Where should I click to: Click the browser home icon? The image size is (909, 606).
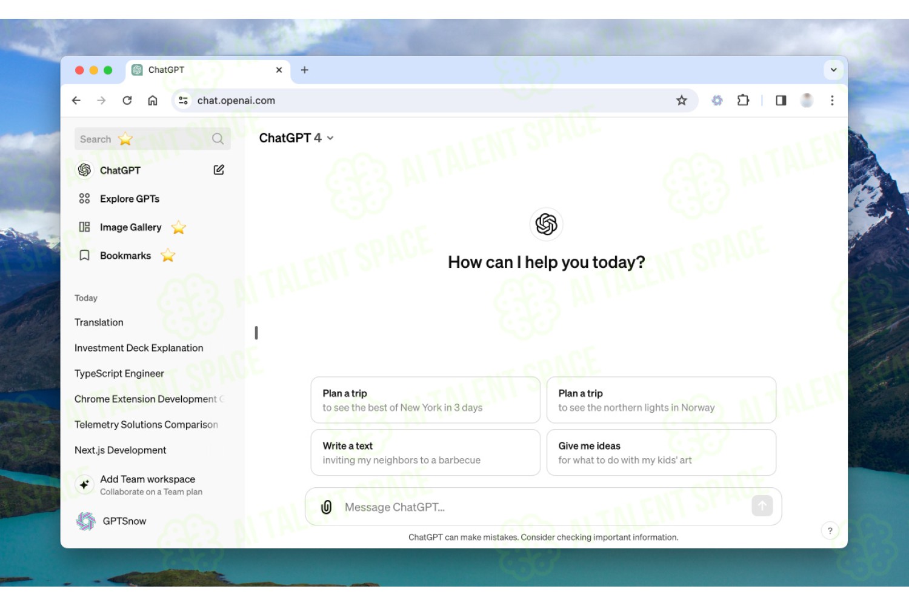153,101
